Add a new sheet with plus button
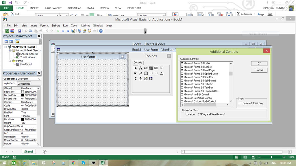 click(x=45, y=152)
